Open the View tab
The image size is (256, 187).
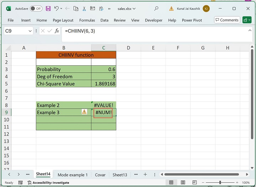(x=135, y=20)
